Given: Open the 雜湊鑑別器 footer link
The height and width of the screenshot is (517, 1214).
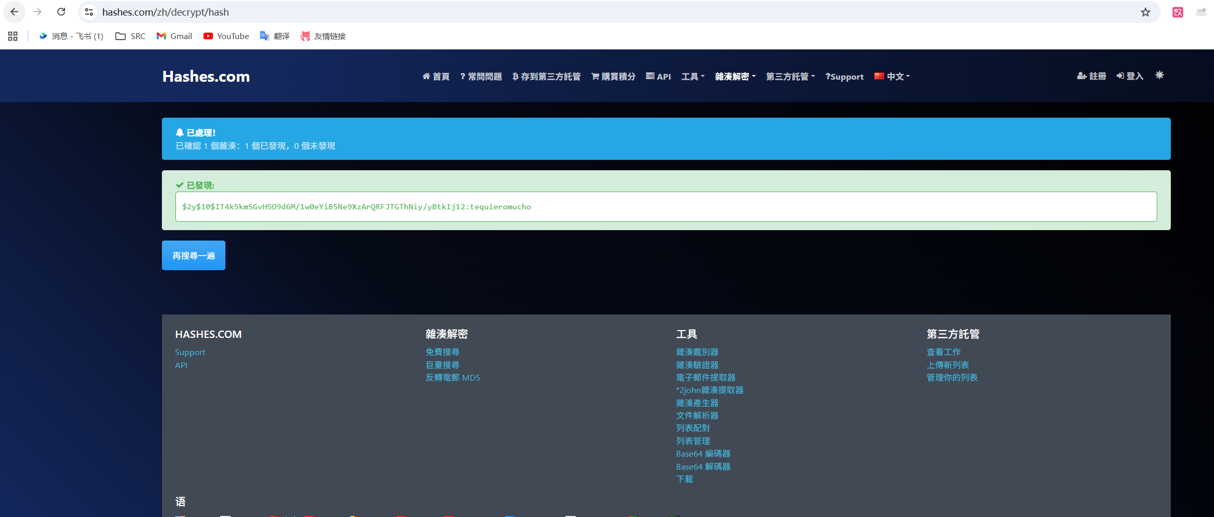Looking at the screenshot, I should (x=697, y=352).
